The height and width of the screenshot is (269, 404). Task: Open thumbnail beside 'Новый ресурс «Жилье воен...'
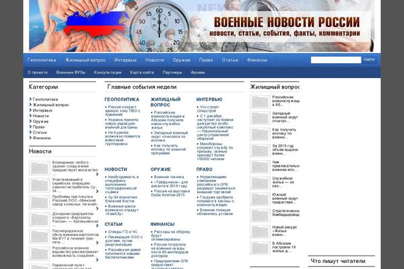coord(260,231)
